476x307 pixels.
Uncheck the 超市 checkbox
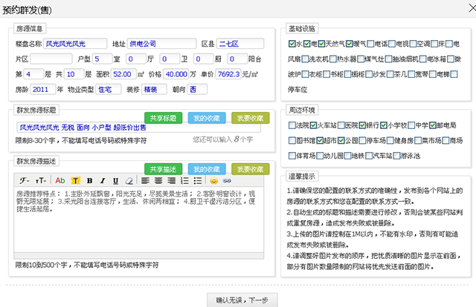(x=320, y=140)
